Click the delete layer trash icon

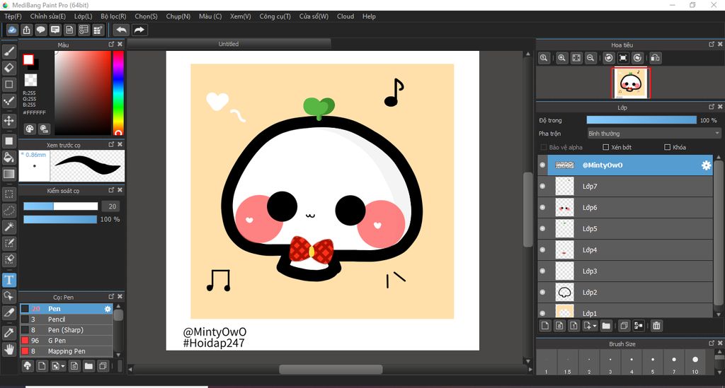pos(656,326)
